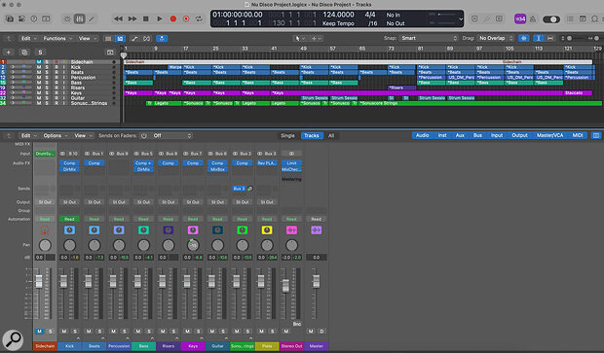Click the duplicate track button
Image resolution: width=604 pixels, height=353 pixels.
coord(24,53)
